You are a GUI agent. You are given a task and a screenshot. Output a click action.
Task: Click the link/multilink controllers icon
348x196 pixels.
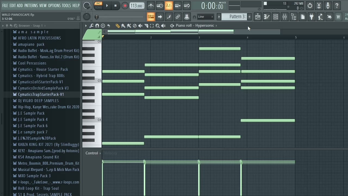coord(178,17)
